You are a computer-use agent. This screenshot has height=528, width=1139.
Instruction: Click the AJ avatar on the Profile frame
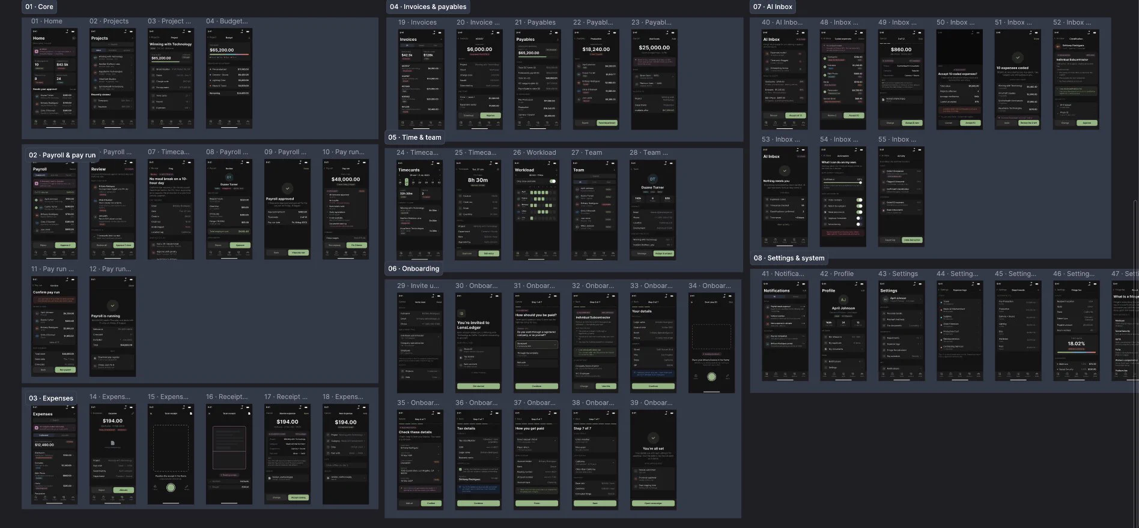(843, 299)
